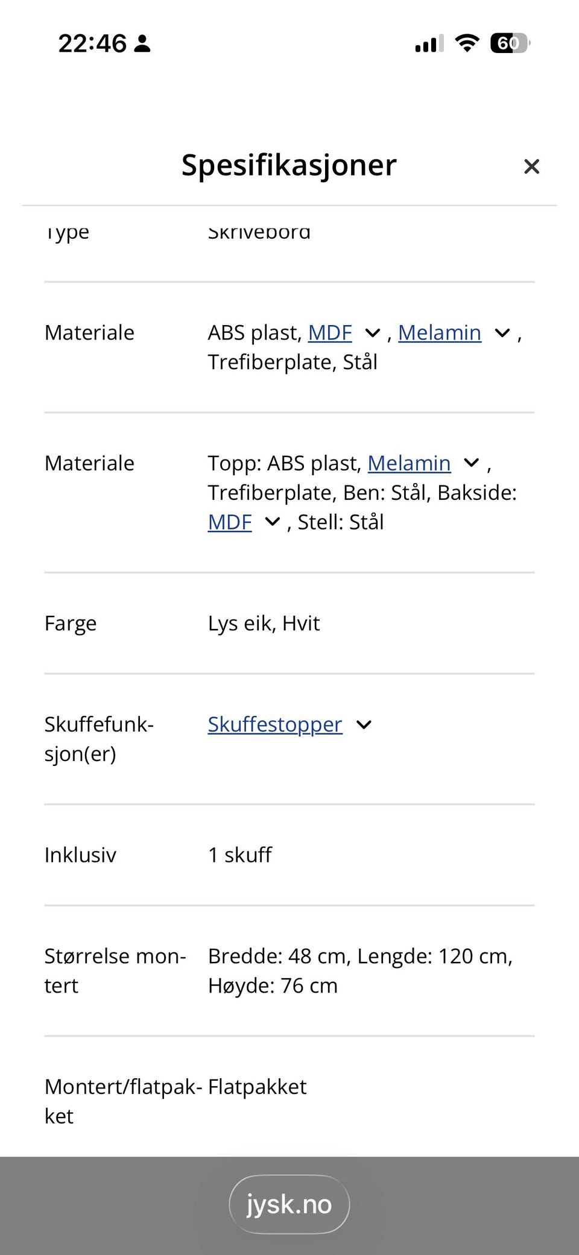Tap the X icon to close Spesifikasjoner
The width and height of the screenshot is (579, 1255).
pos(531,166)
